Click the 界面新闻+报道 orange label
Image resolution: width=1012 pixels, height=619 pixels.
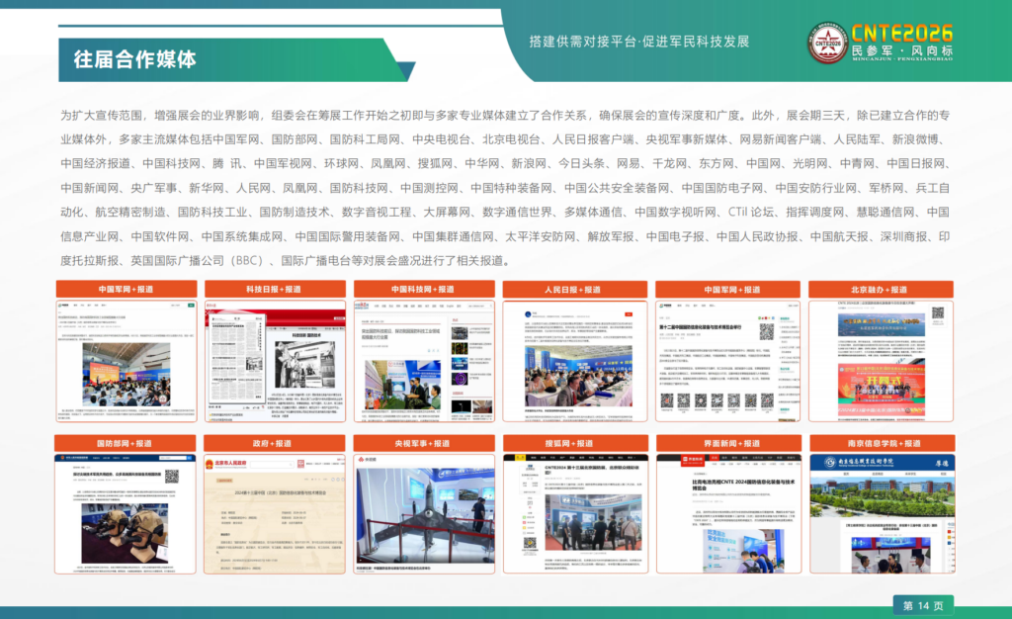point(726,443)
